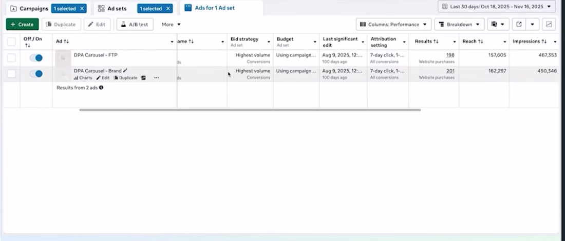
Task: Click the DPA Carousel - FTP ad thumbnail
Action: coord(63,58)
